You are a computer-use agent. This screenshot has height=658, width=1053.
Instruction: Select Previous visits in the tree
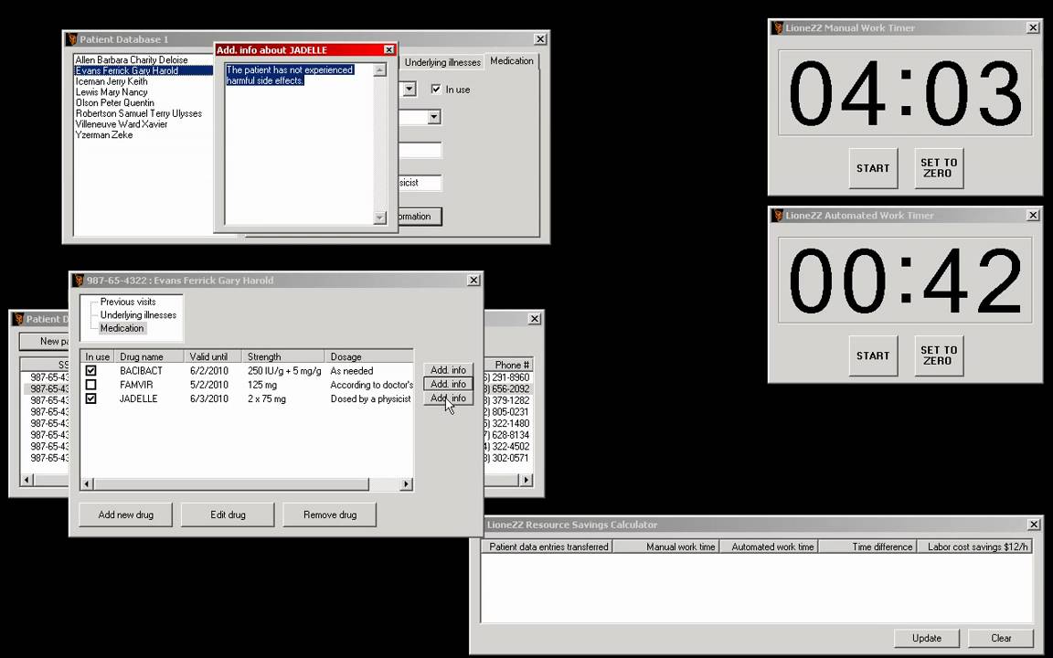(x=128, y=302)
